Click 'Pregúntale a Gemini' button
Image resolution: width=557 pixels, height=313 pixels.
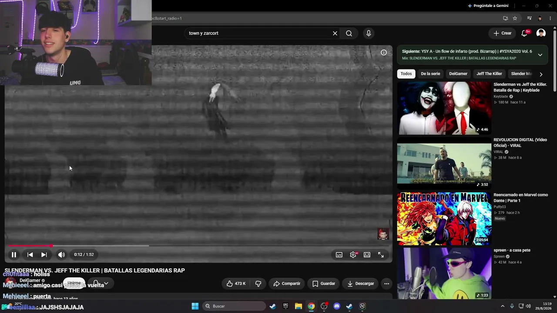[x=488, y=6]
